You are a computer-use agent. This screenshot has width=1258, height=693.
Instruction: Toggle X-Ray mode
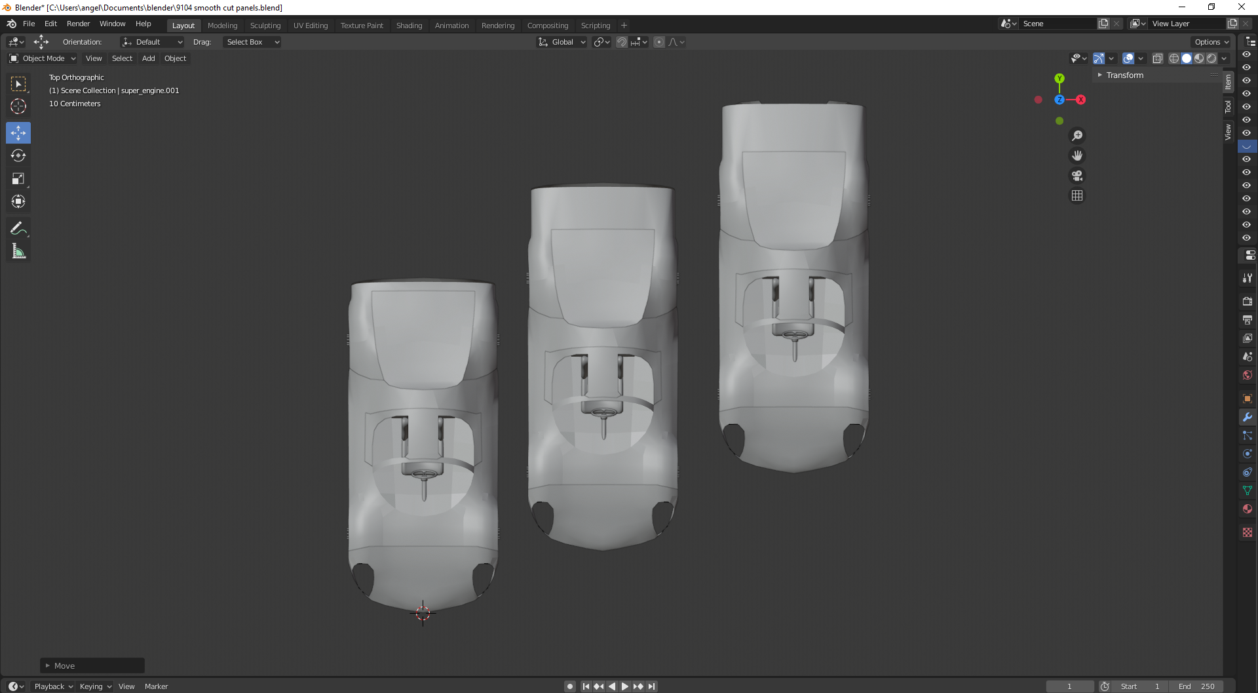[x=1158, y=58]
